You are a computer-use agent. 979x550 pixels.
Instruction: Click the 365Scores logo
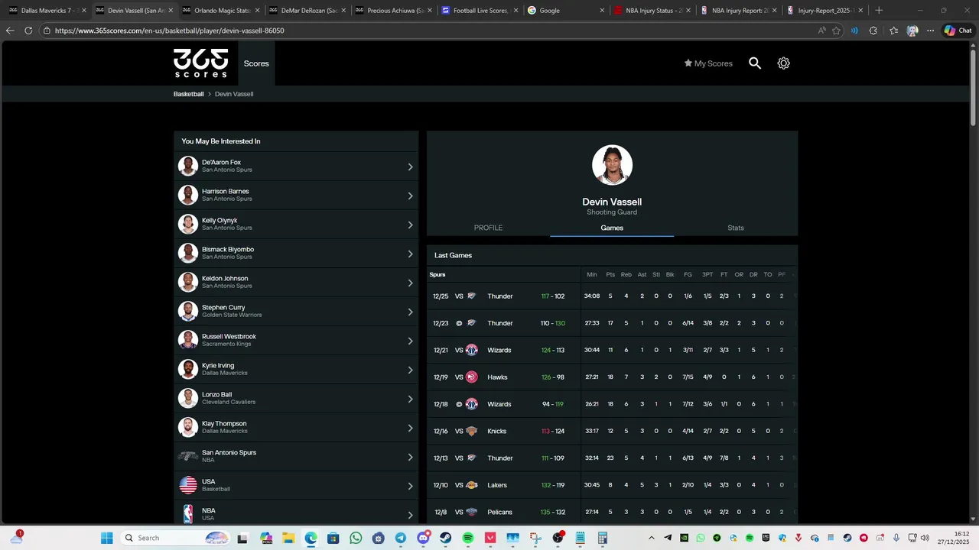pos(200,63)
